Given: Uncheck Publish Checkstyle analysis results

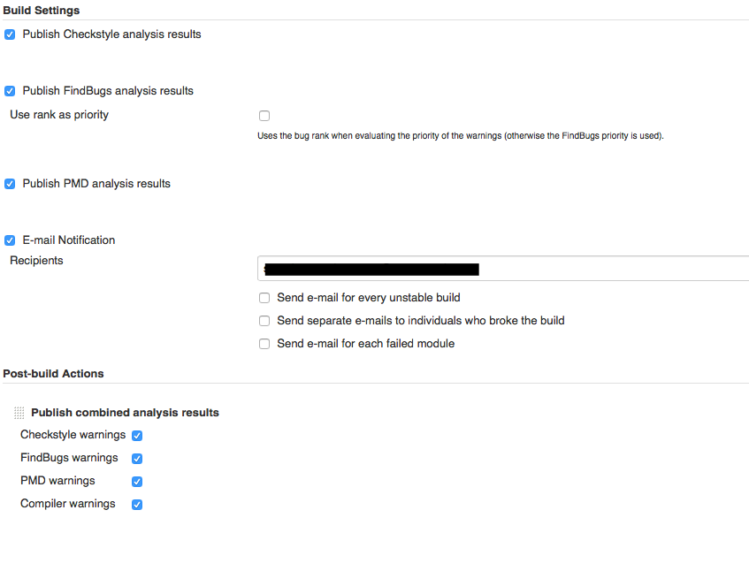Looking at the screenshot, I should point(10,34).
